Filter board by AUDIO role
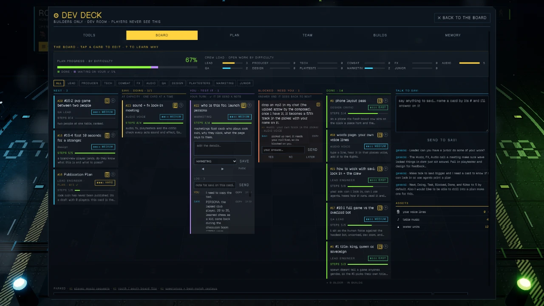This screenshot has height=306, width=544. coord(151,83)
